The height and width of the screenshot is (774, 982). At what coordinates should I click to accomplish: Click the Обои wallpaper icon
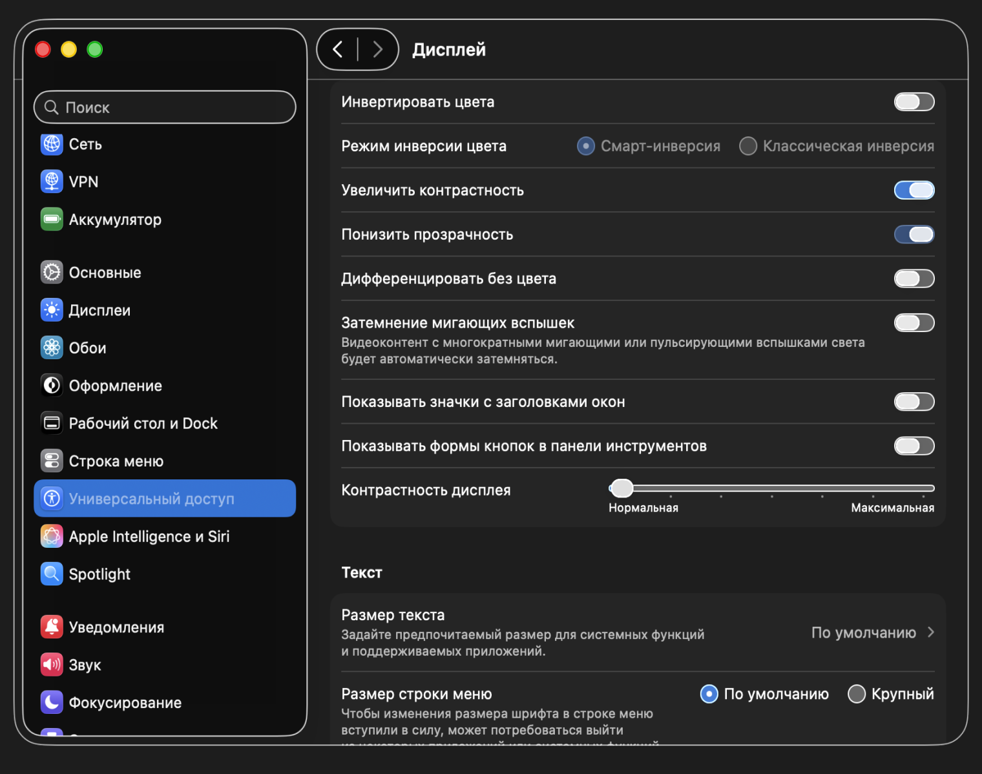(52, 348)
